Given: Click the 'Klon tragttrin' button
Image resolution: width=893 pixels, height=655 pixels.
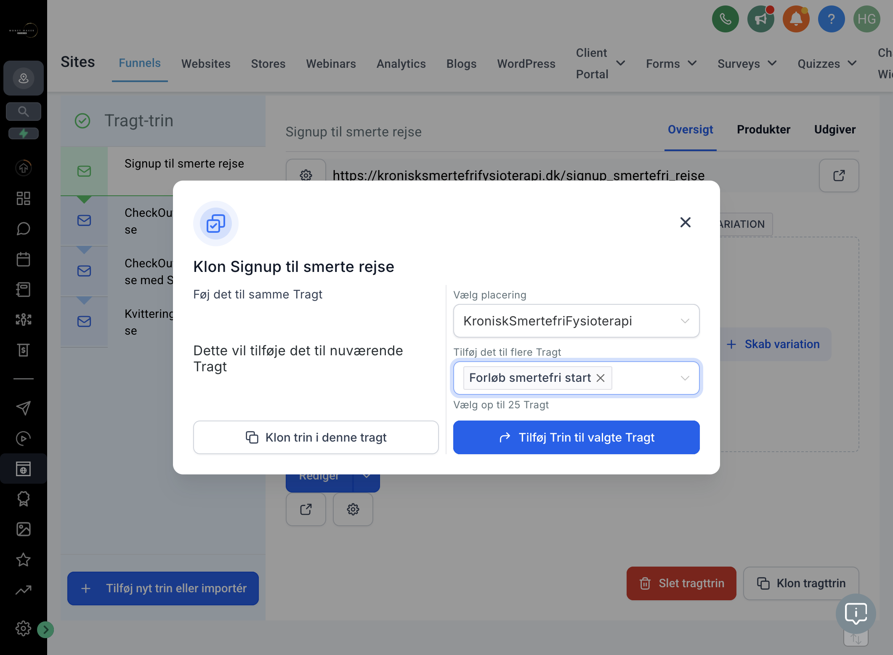Looking at the screenshot, I should click(801, 583).
